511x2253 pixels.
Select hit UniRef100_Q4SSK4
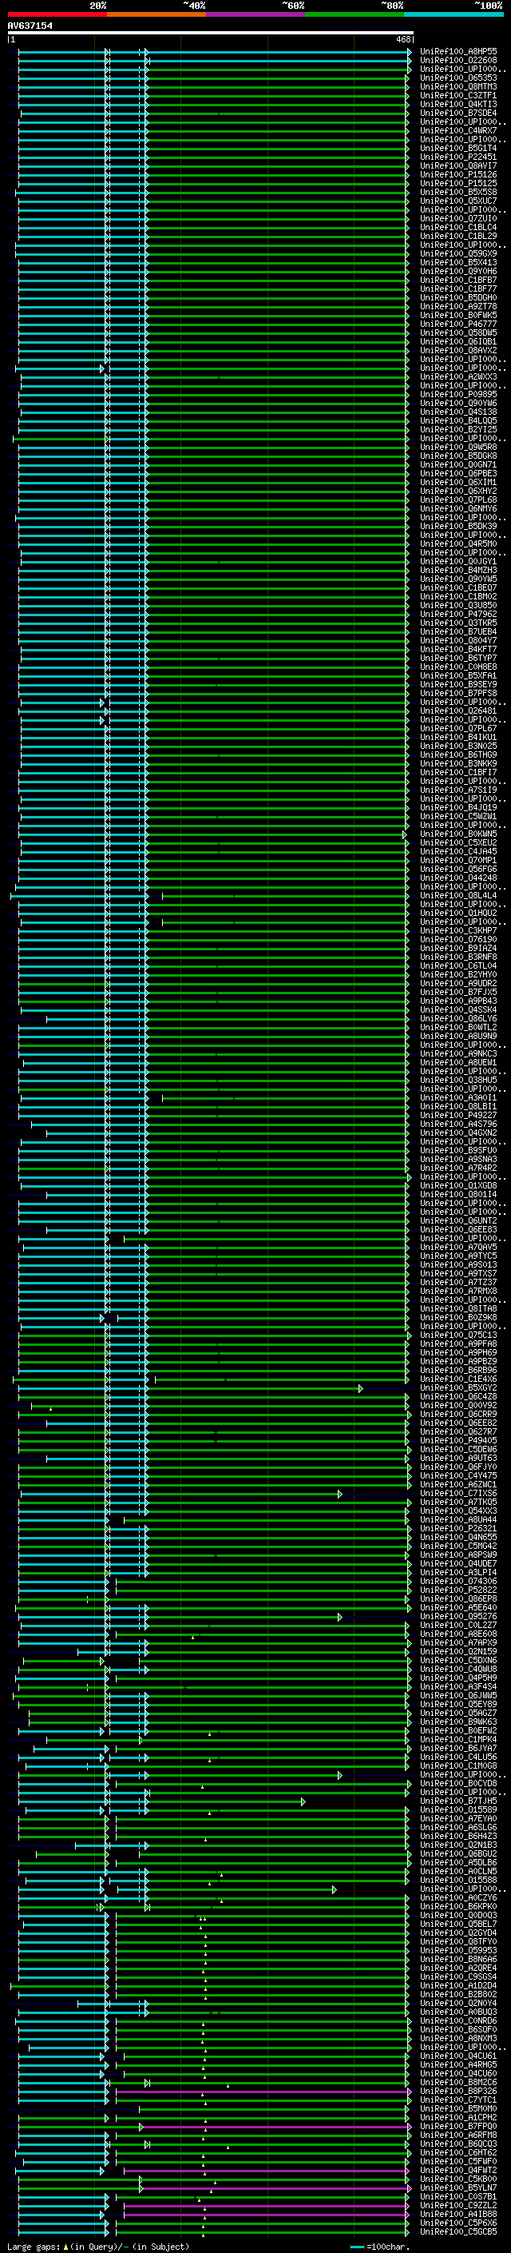click(x=458, y=1009)
